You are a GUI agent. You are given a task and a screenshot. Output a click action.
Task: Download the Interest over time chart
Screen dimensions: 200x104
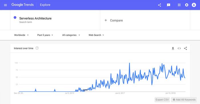[173, 48]
